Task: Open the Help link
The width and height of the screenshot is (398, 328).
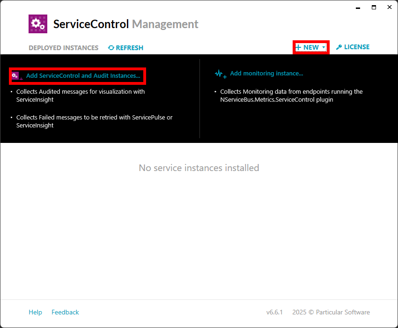Action: tap(35, 312)
